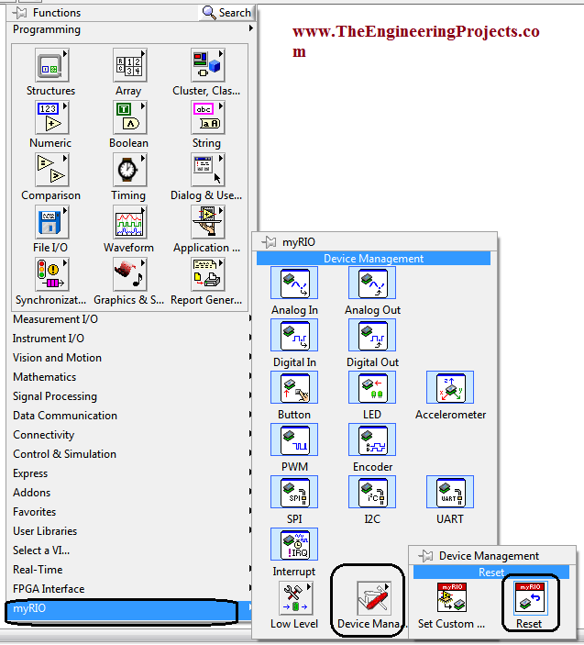Pin the Functions palette with thumbtack
584x645 pixels.
pyautogui.click(x=19, y=13)
